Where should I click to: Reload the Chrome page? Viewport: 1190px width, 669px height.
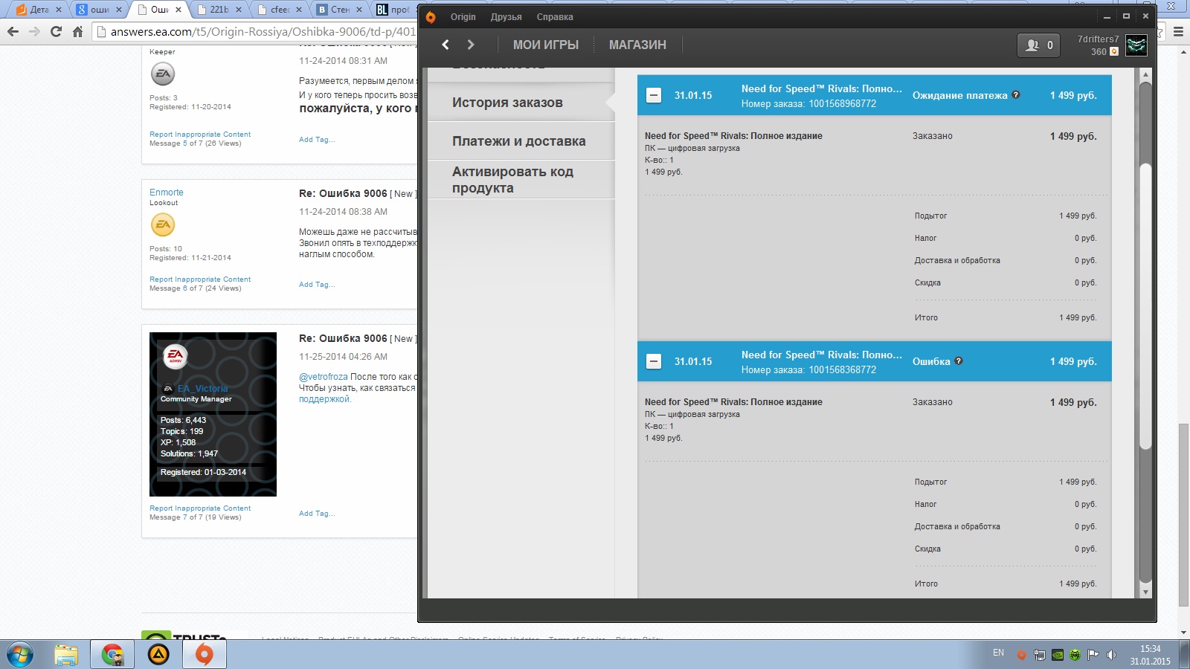pyautogui.click(x=56, y=31)
